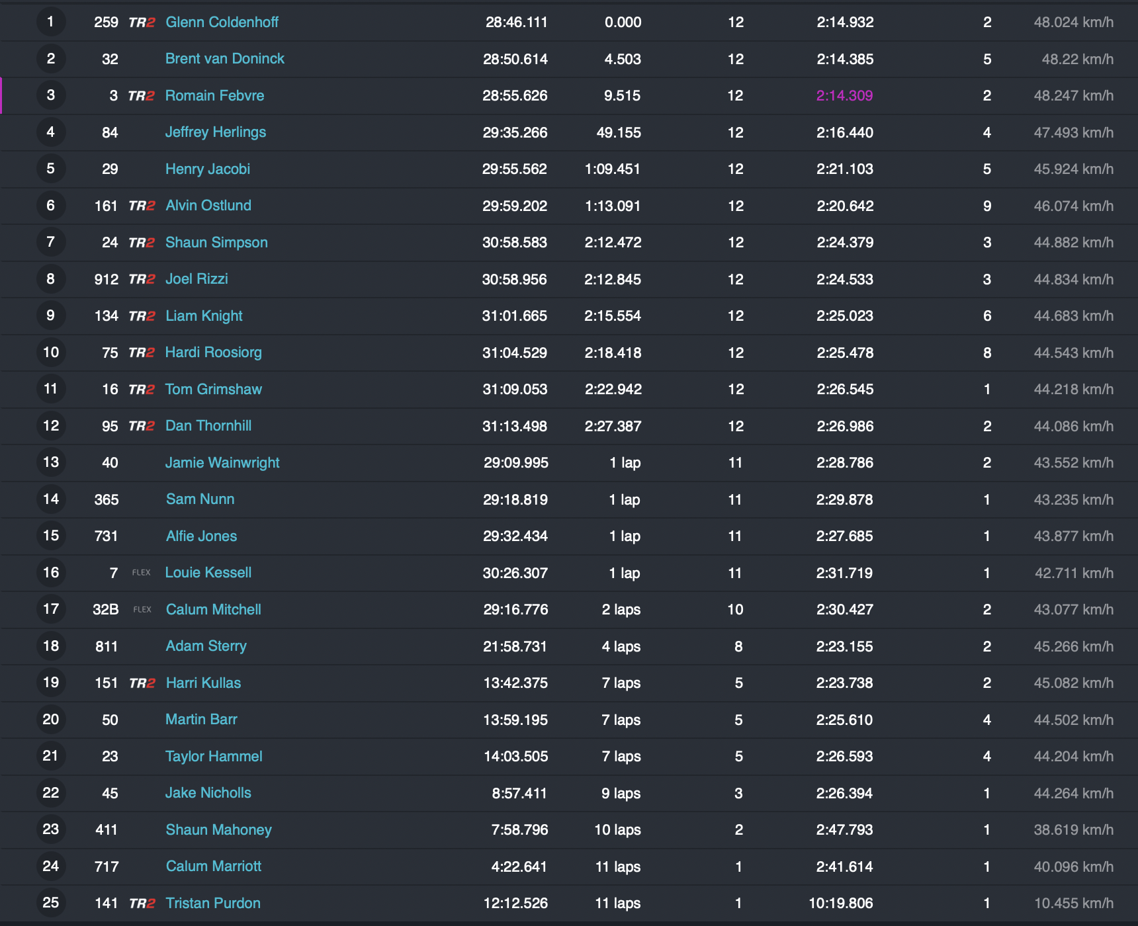Image resolution: width=1138 pixels, height=926 pixels.
Task: Open rider Louie Kessell's link
Action: [x=208, y=573]
